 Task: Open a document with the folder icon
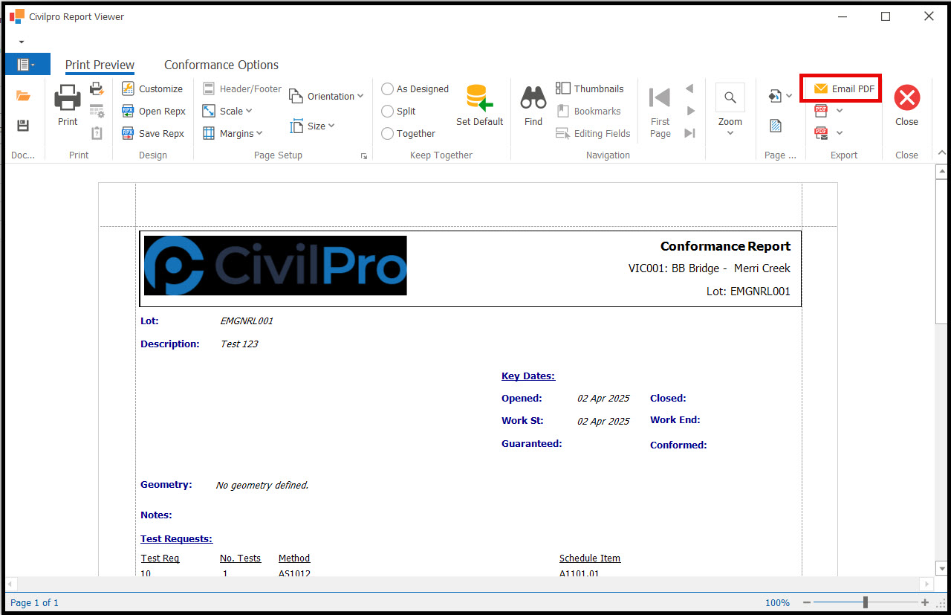coord(23,96)
